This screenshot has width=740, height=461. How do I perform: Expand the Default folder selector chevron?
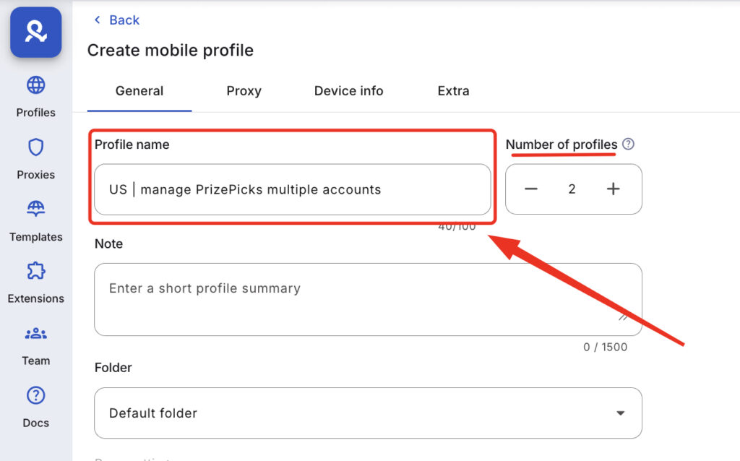620,413
